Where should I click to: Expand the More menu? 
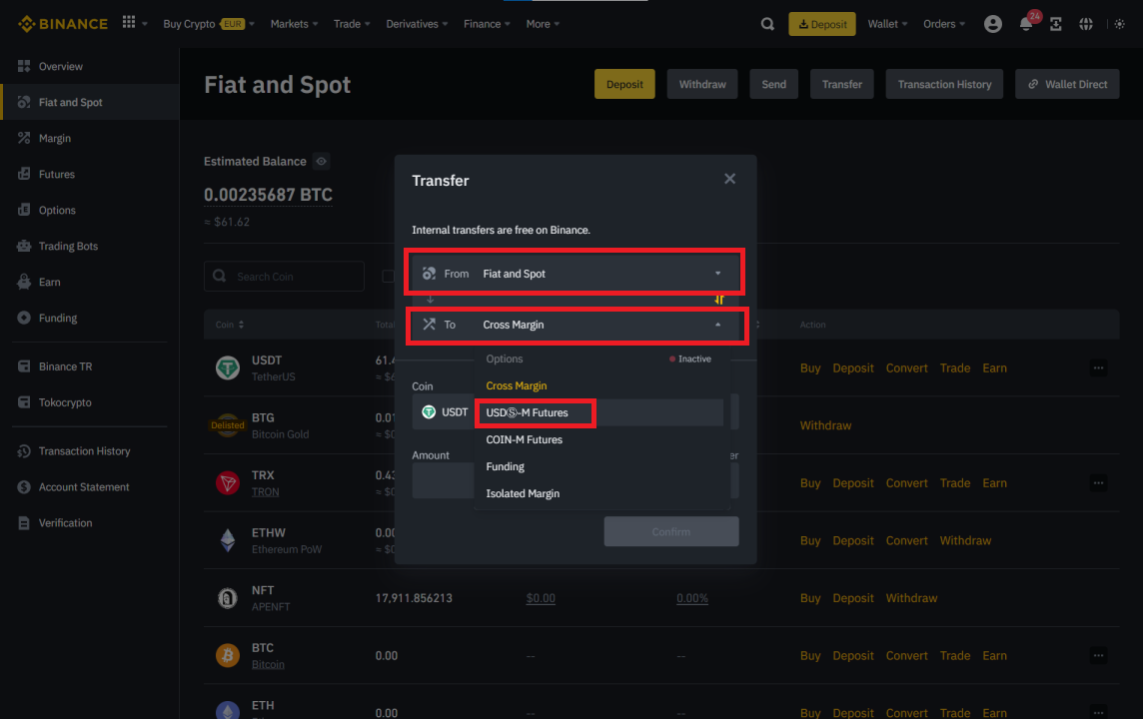pyautogui.click(x=543, y=24)
